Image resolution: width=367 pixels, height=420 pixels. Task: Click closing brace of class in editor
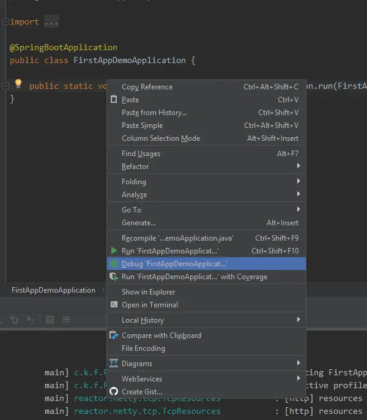pos(12,99)
